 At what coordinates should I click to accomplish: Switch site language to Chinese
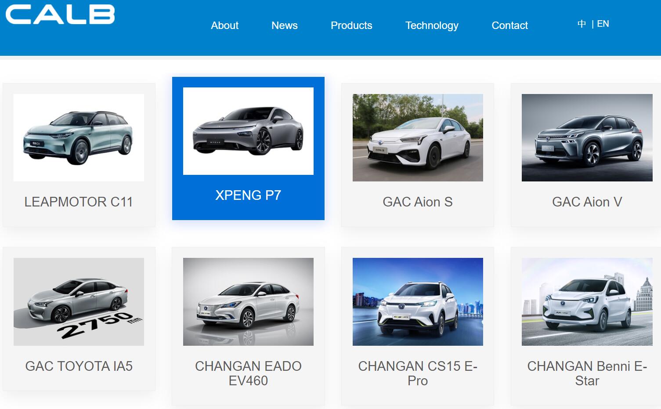[582, 24]
